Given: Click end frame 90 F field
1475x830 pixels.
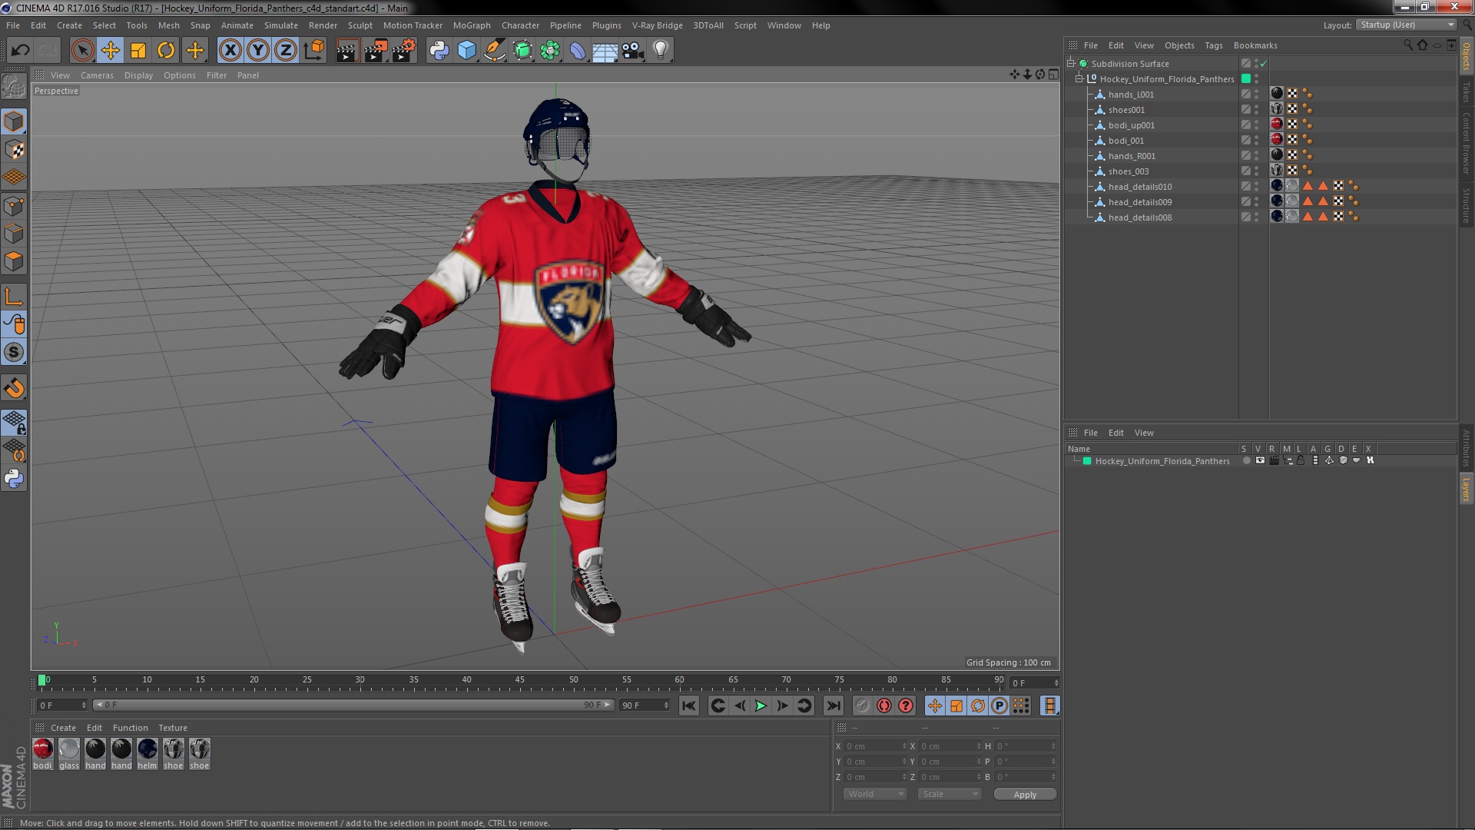Looking at the screenshot, I should (645, 705).
